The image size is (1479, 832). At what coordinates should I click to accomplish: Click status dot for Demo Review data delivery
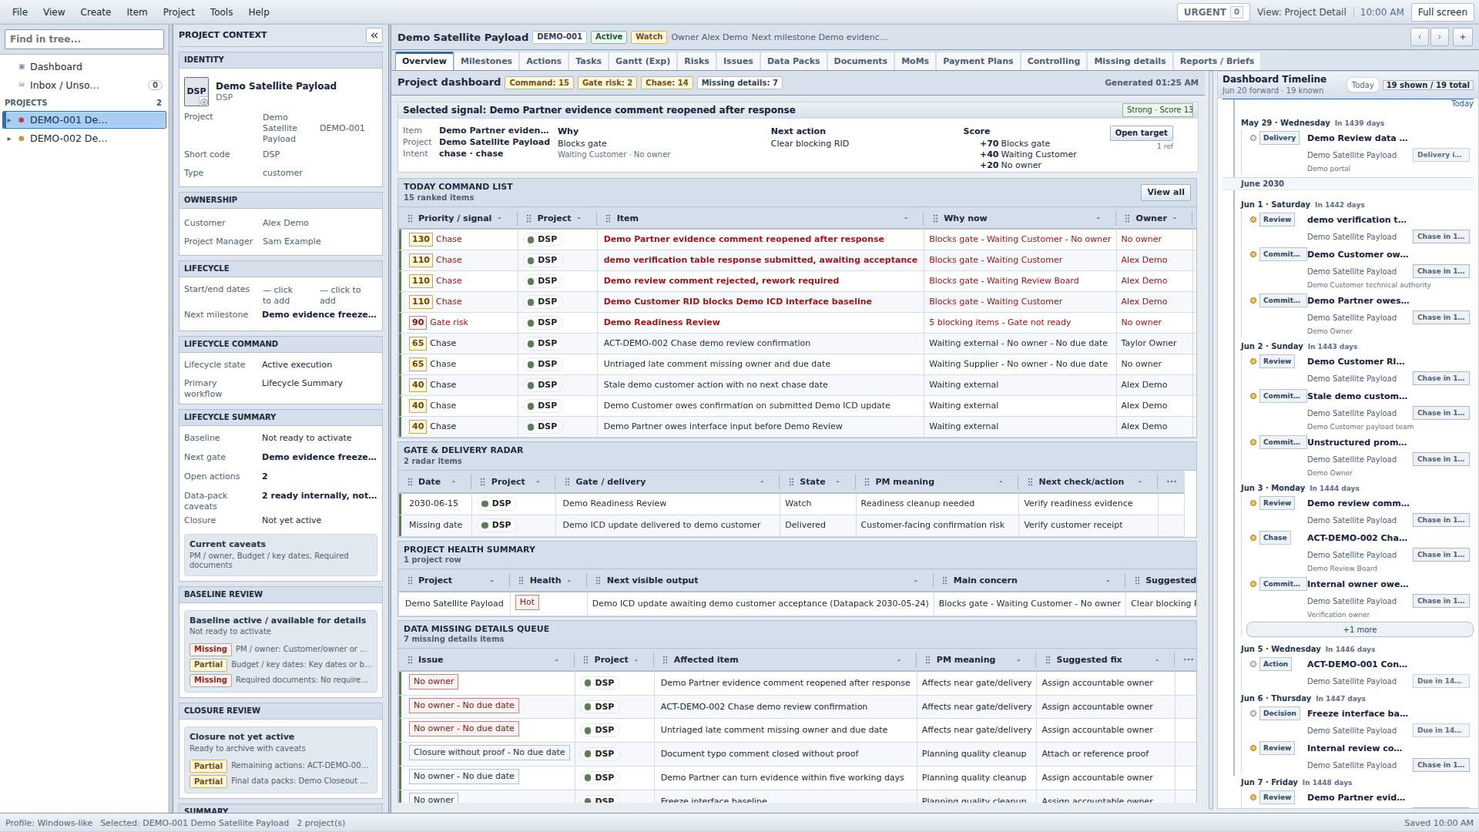tap(1253, 139)
